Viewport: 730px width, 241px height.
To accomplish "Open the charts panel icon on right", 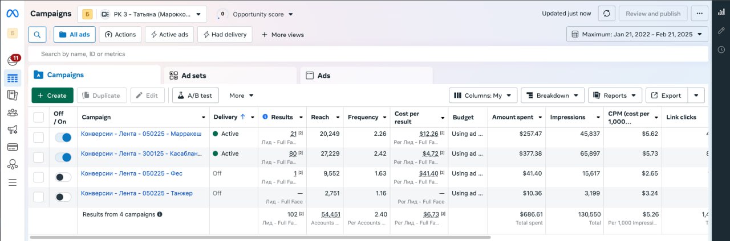I will pyautogui.click(x=721, y=13).
